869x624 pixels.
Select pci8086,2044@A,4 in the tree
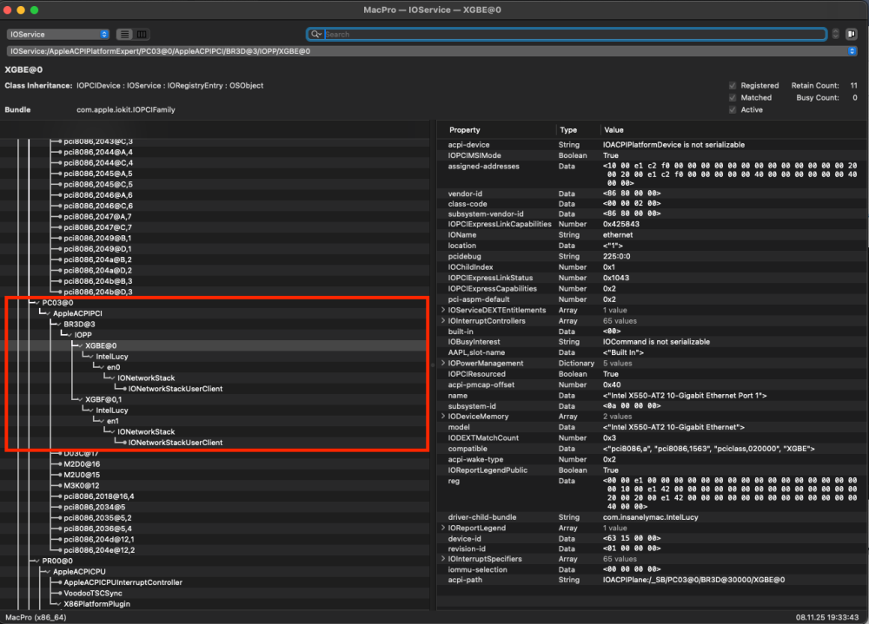[98, 152]
